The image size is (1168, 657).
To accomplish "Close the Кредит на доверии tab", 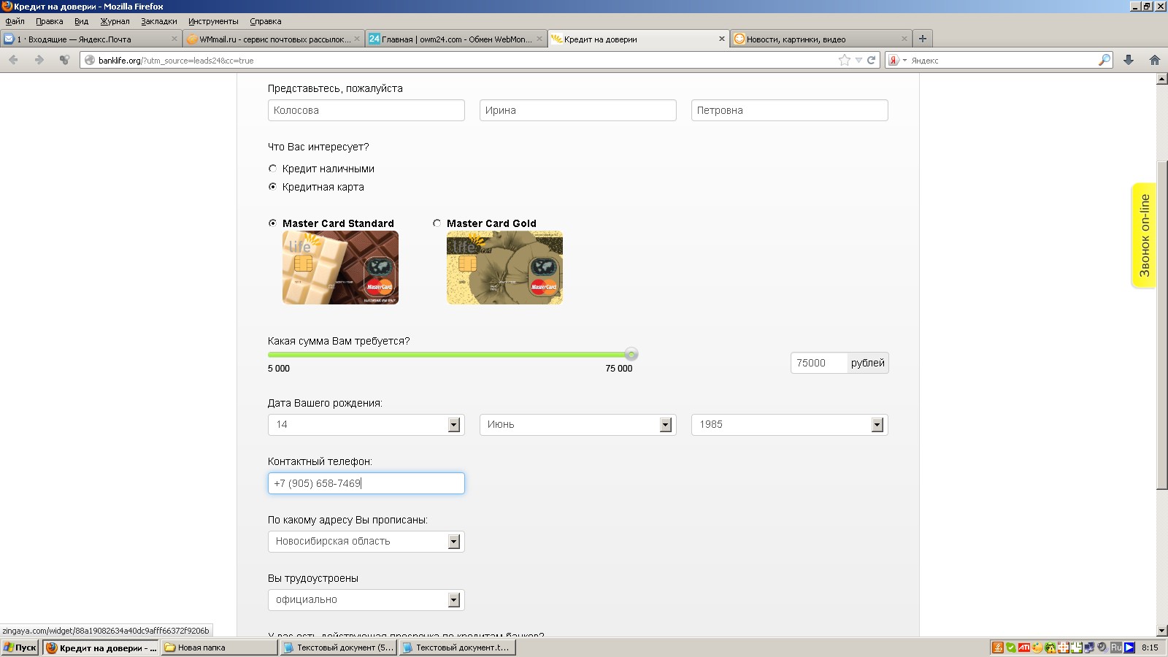I will [722, 39].
